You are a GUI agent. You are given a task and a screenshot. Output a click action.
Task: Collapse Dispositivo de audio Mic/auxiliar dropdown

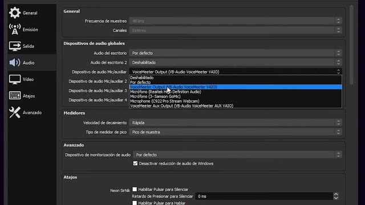point(236,72)
